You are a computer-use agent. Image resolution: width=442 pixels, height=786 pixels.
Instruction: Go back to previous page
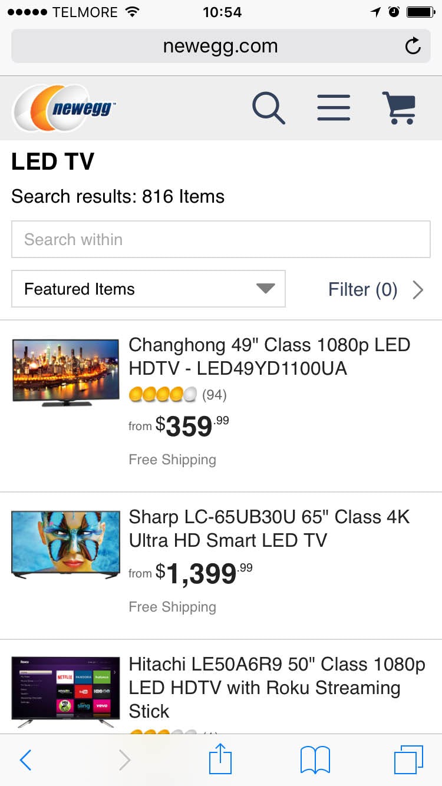tap(25, 760)
